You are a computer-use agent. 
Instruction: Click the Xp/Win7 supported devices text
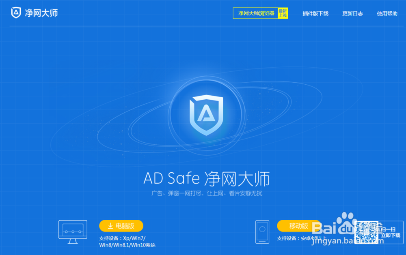pyautogui.click(x=127, y=242)
